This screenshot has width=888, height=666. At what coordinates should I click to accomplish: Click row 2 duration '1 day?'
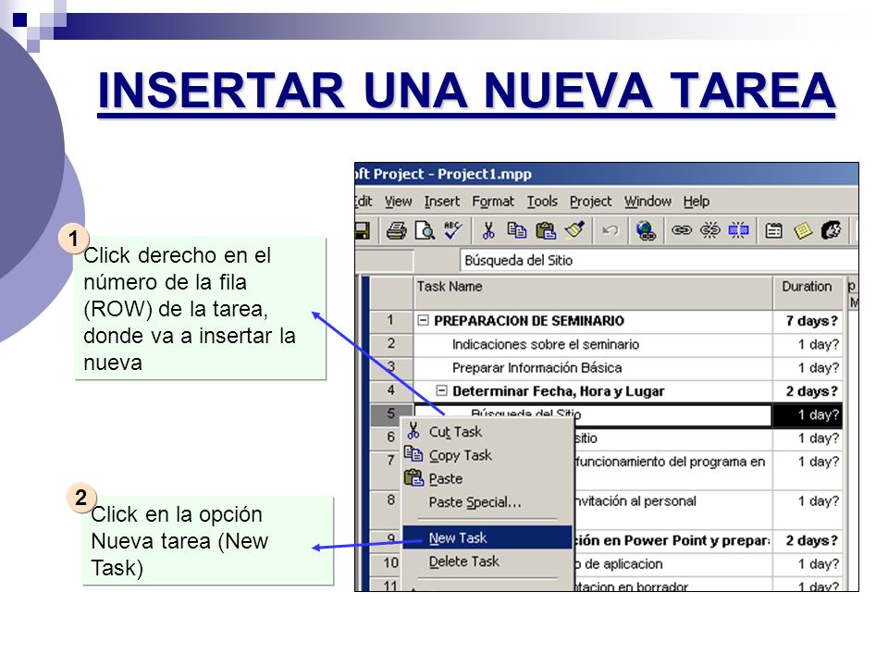(x=808, y=344)
